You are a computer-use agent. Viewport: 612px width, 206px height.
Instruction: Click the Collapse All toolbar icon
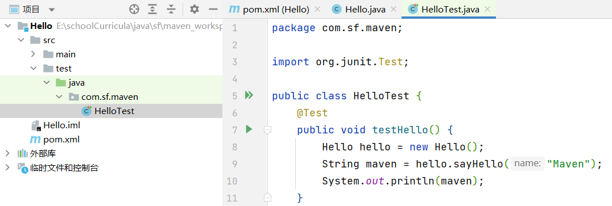(x=171, y=9)
